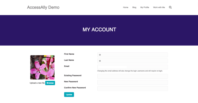Select the flower profile picture

point(42,67)
